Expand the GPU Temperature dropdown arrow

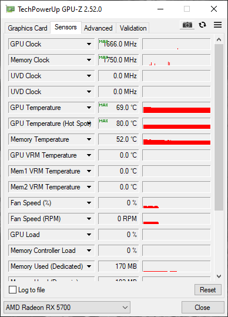click(89, 108)
